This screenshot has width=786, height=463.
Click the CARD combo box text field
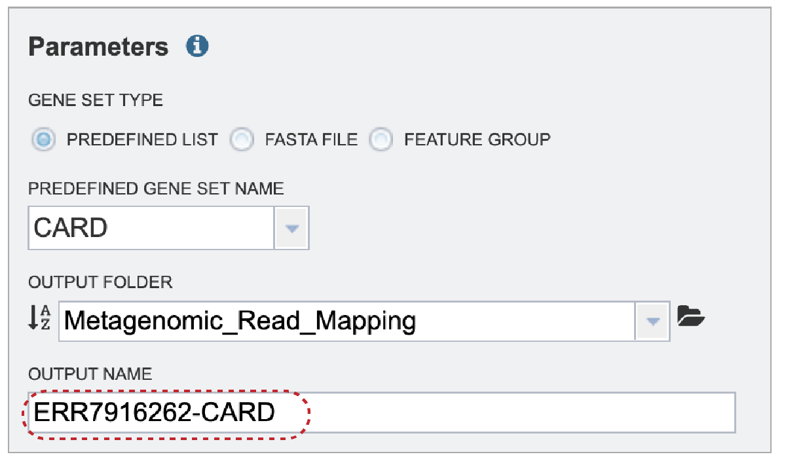click(x=151, y=228)
